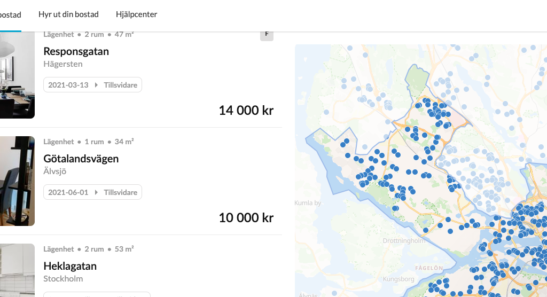Image resolution: width=547 pixels, height=297 pixels.
Task: Open the Hjälpcenter menu item
Action: pyautogui.click(x=136, y=14)
